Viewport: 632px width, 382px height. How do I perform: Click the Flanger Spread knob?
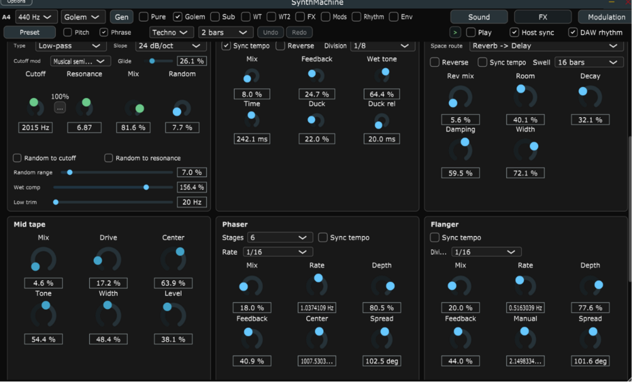pyautogui.click(x=590, y=339)
